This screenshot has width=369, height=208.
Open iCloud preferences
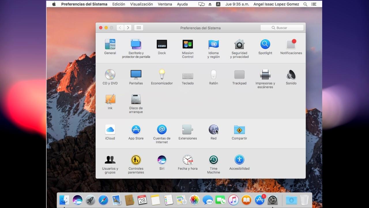point(110,129)
